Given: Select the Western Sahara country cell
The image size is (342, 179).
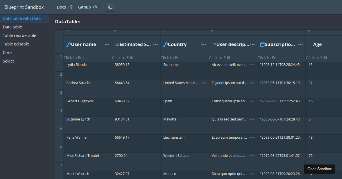Looking at the screenshot, I should [185, 162].
